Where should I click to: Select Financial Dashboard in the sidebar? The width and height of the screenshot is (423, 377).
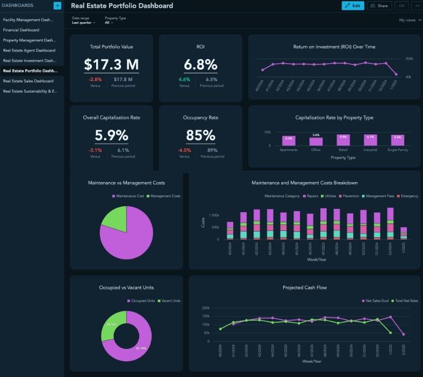pos(21,30)
